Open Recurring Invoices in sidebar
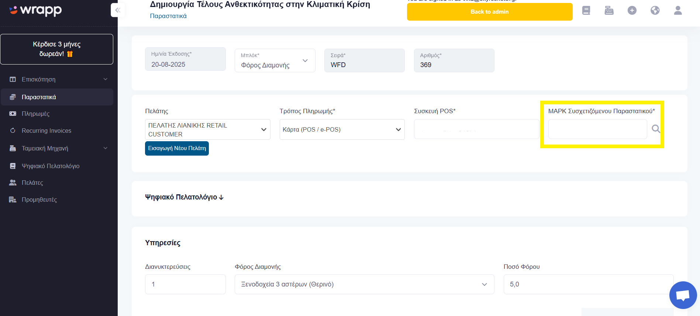The height and width of the screenshot is (316, 700). pos(46,131)
